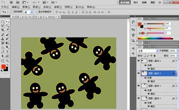
Task: Select the Horizontal Type tool
Action: tap(7, 52)
